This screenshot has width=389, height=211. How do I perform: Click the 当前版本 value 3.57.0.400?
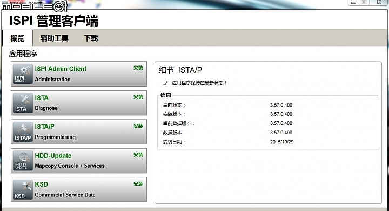(281, 105)
